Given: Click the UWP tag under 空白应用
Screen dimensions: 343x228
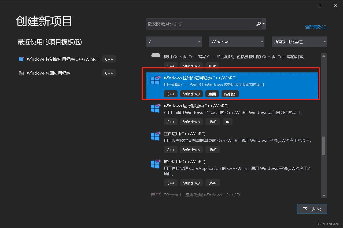Looking at the screenshot, I should click(x=213, y=150).
